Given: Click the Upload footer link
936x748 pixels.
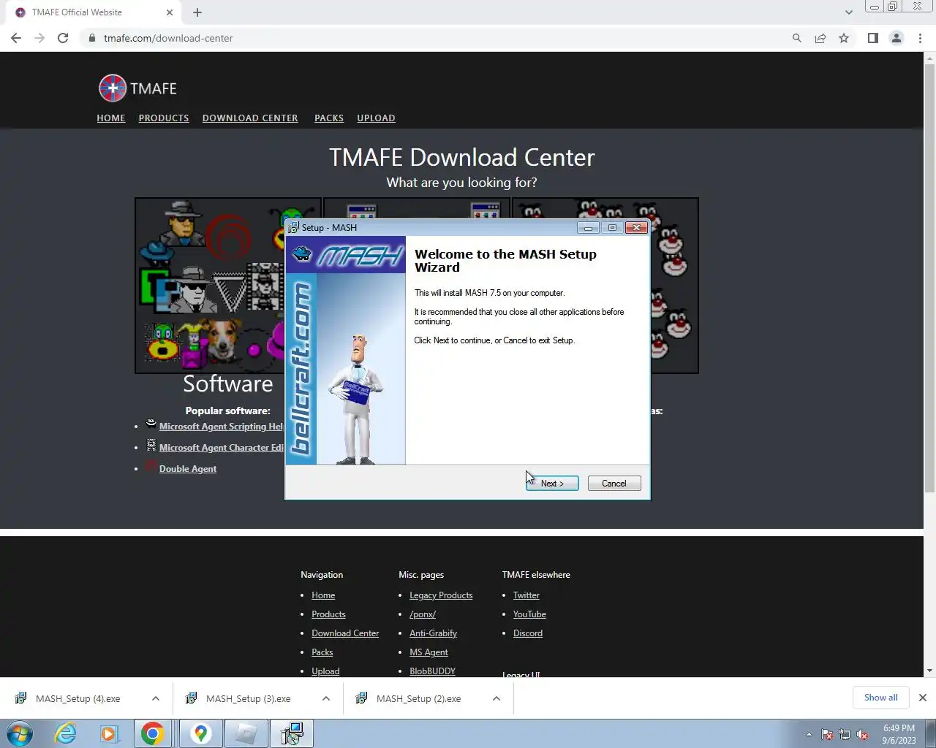Looking at the screenshot, I should pyautogui.click(x=325, y=671).
